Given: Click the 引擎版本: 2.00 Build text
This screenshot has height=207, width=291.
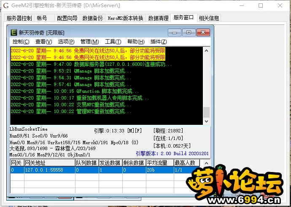Looking at the screenshot, I should click(x=172, y=153).
